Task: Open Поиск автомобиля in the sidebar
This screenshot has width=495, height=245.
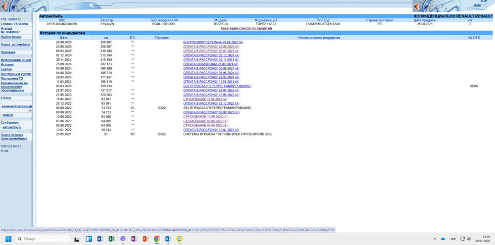Action: [x=15, y=45]
